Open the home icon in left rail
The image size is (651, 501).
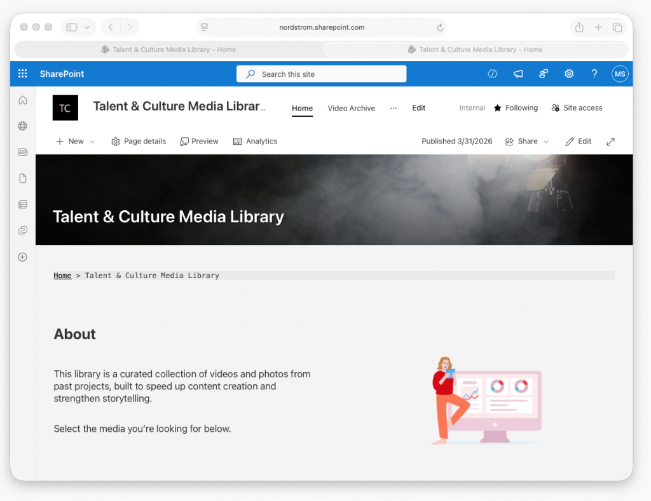coord(23,100)
